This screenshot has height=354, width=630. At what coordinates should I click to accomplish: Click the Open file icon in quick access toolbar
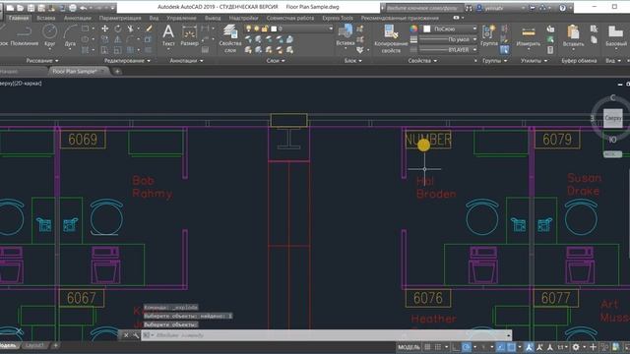tap(21, 8)
